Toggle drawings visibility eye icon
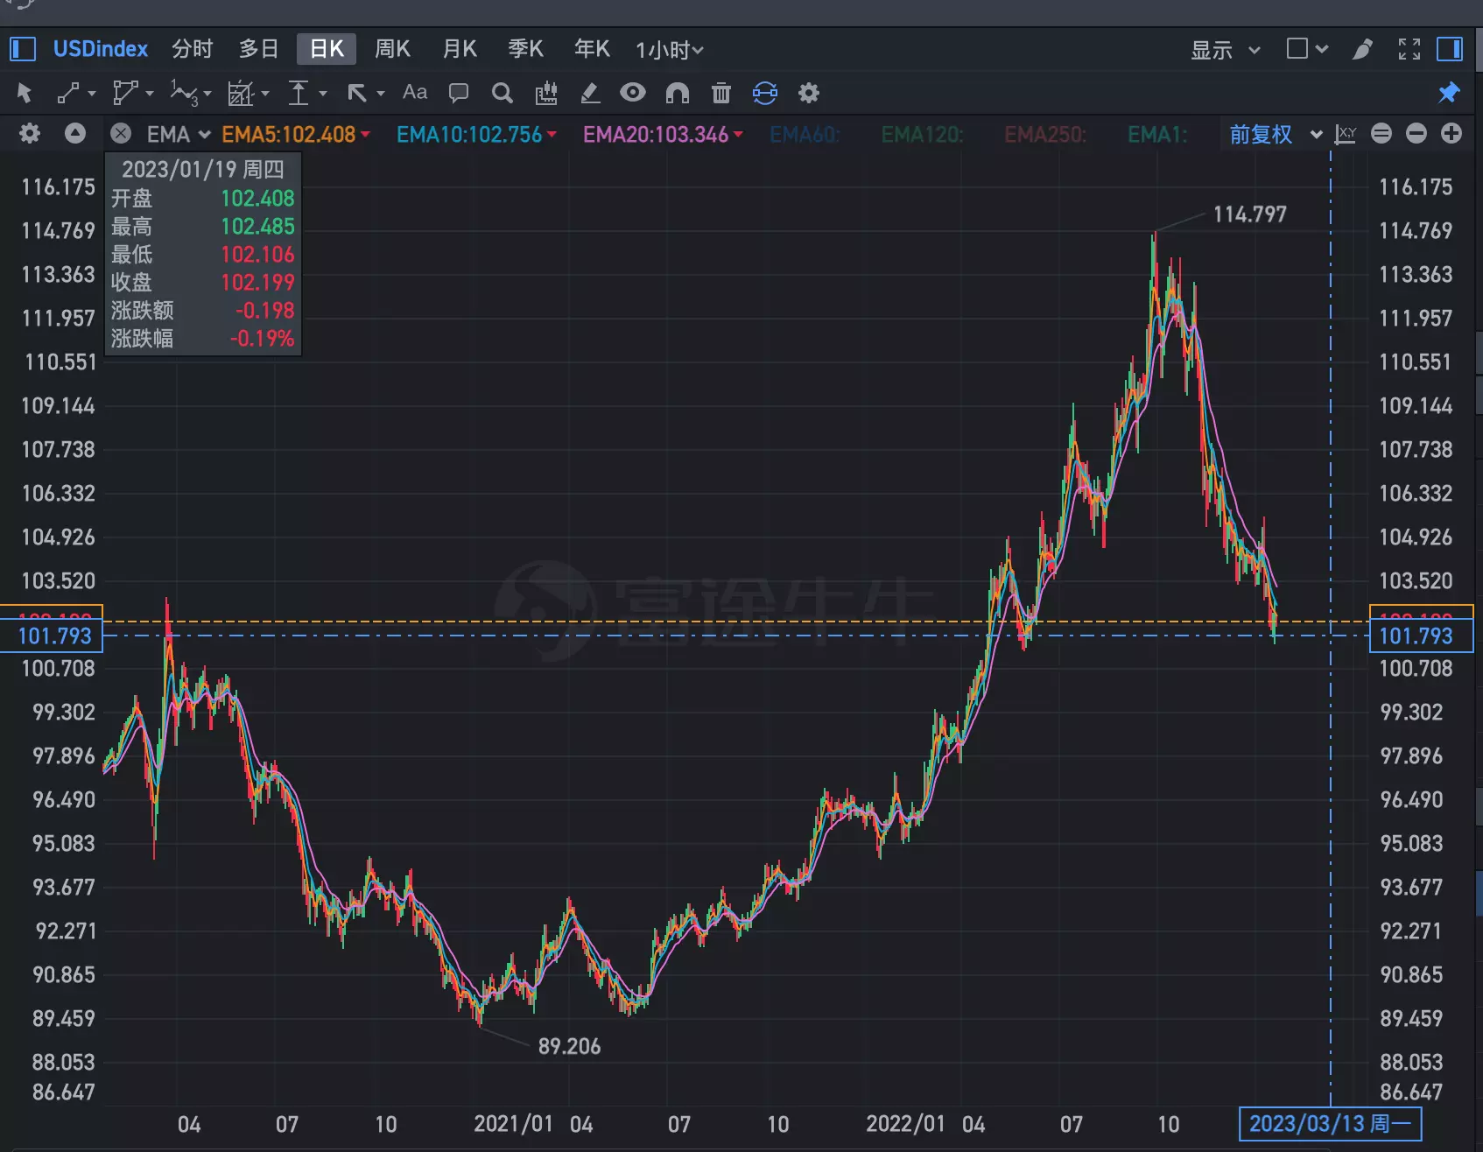 [632, 93]
